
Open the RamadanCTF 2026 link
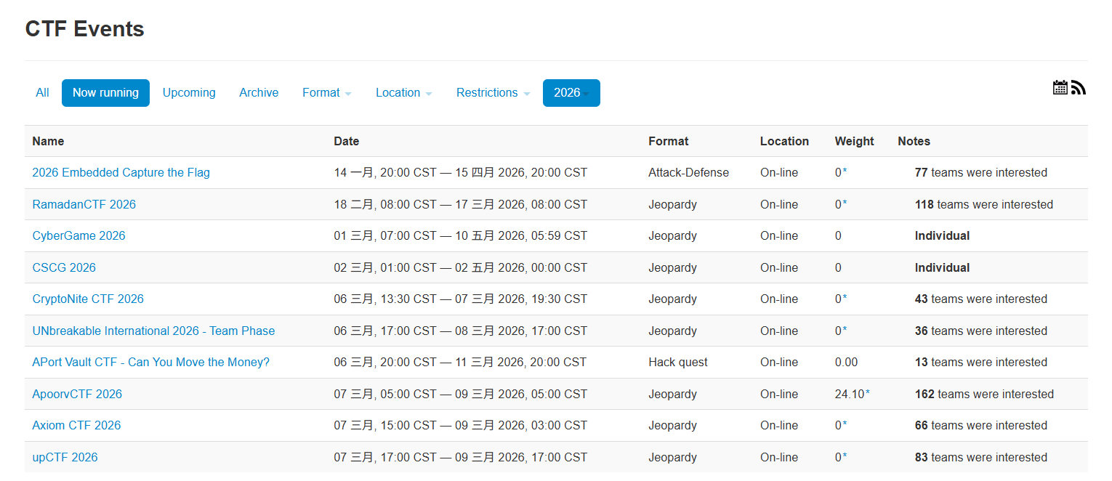(x=84, y=205)
